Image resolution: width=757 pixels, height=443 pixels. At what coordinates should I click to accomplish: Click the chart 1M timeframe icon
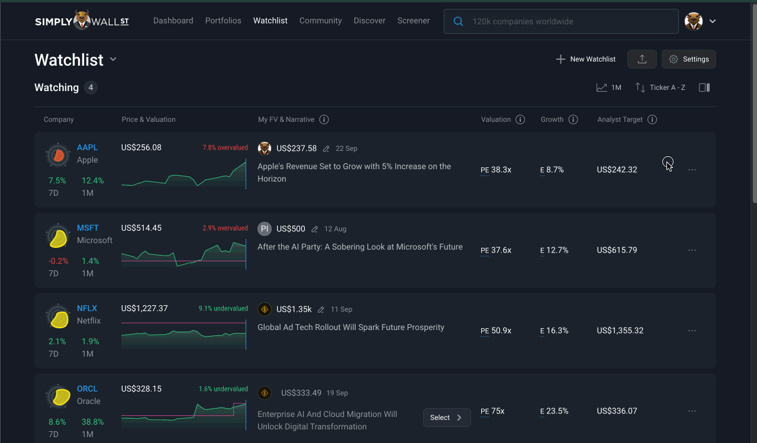pos(602,88)
